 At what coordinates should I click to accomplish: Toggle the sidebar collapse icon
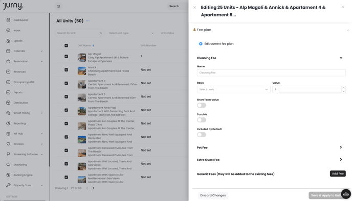pos(59,6)
